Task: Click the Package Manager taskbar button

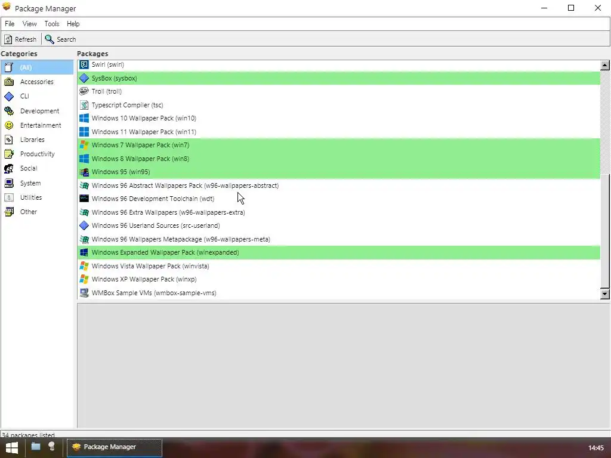Action: (x=115, y=447)
